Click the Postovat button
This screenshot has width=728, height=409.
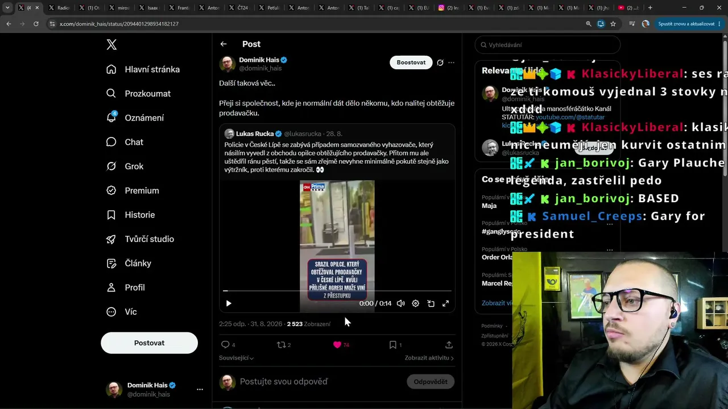149,343
